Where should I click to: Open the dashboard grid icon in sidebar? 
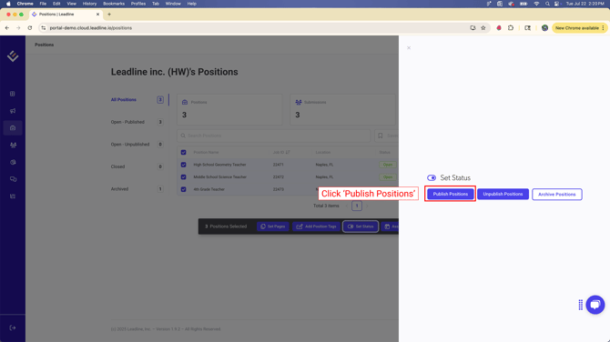(13, 94)
